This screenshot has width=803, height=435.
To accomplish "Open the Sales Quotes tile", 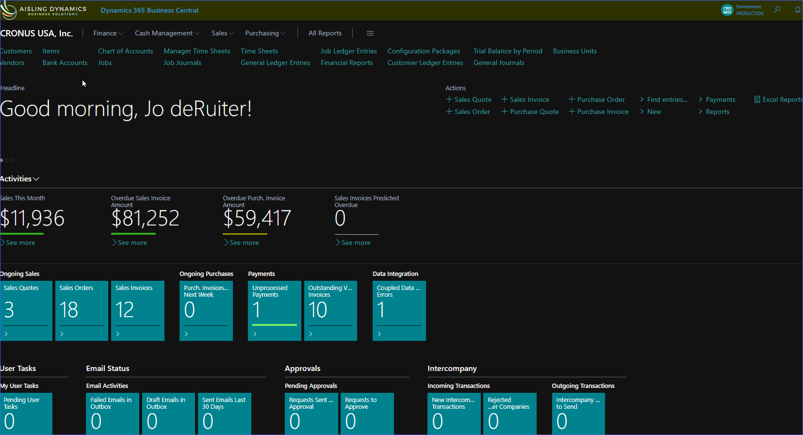I will tap(26, 311).
